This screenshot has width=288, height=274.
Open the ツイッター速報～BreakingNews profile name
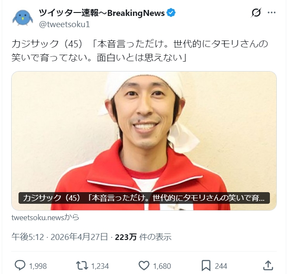click(x=102, y=13)
